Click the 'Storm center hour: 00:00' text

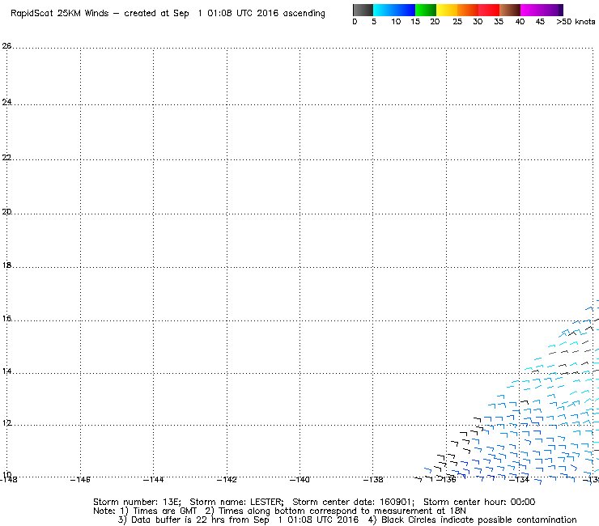[479, 502]
